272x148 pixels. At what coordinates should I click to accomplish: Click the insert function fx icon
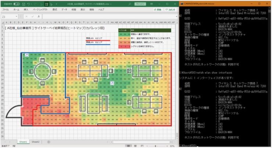[39, 17]
